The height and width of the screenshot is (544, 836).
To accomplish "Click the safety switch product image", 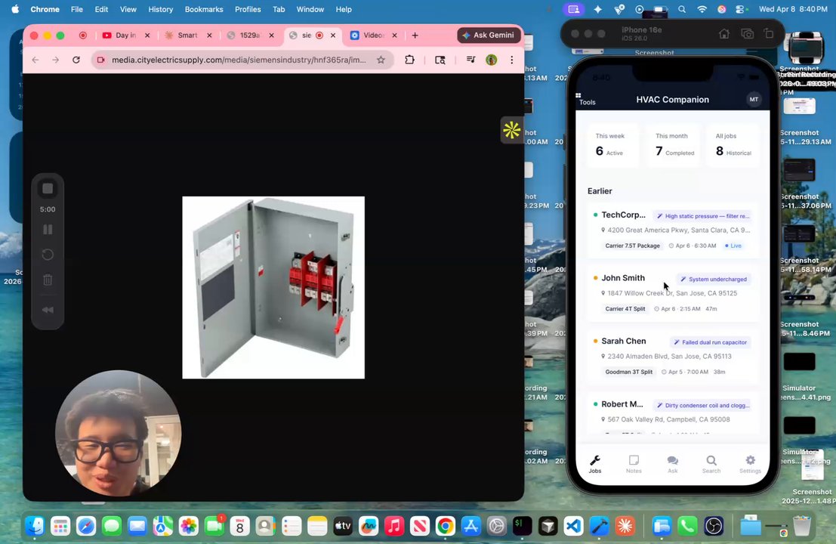I will [273, 287].
